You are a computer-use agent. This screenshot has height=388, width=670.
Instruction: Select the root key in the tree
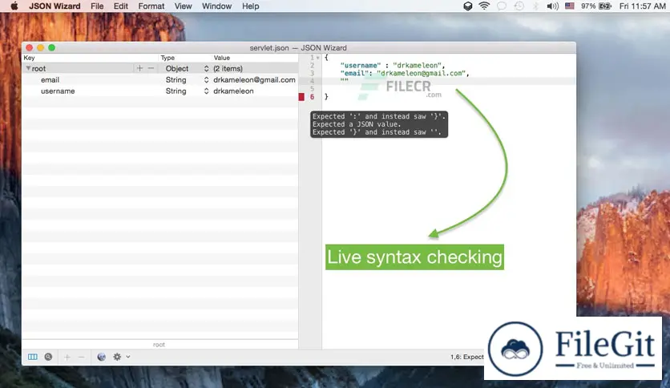(x=38, y=68)
